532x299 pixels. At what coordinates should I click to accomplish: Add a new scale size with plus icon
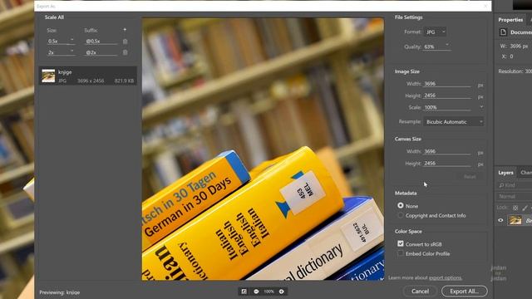pyautogui.click(x=125, y=30)
